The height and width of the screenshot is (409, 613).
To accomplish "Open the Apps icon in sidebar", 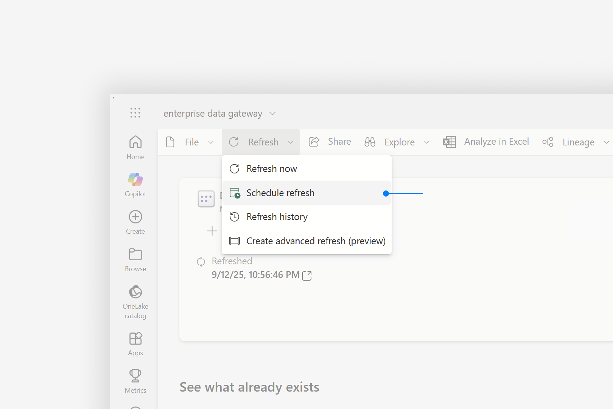I will point(135,338).
